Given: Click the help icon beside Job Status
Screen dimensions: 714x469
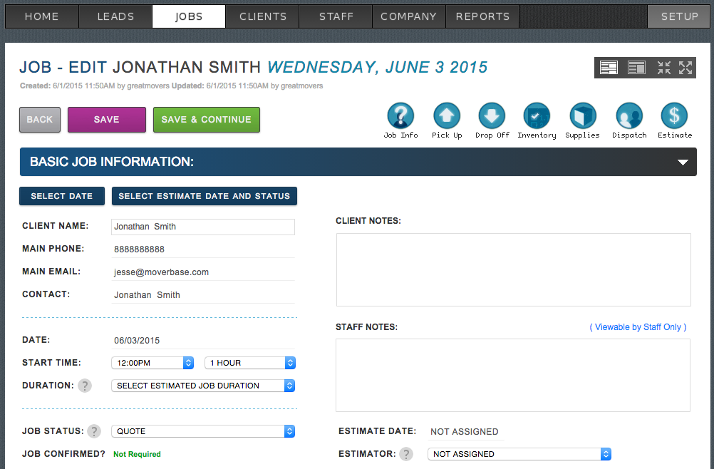Looking at the screenshot, I should 95,431.
